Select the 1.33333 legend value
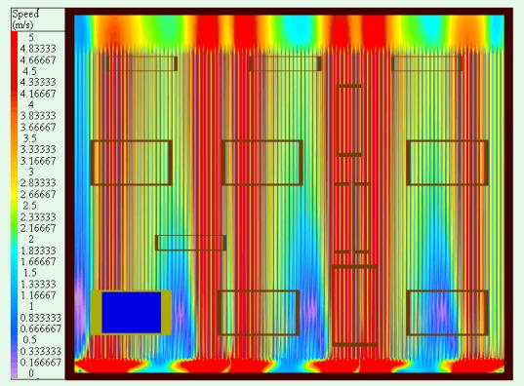 [38, 285]
